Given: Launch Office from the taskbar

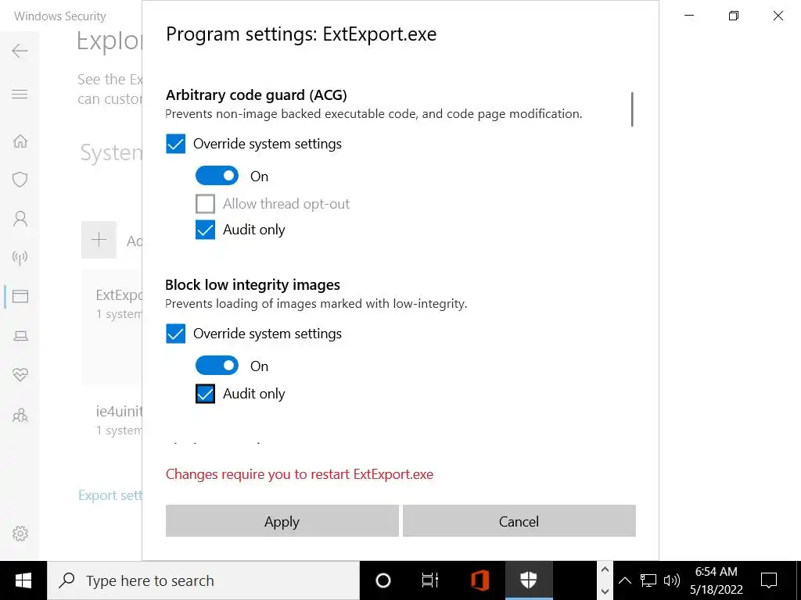Looking at the screenshot, I should 480,580.
